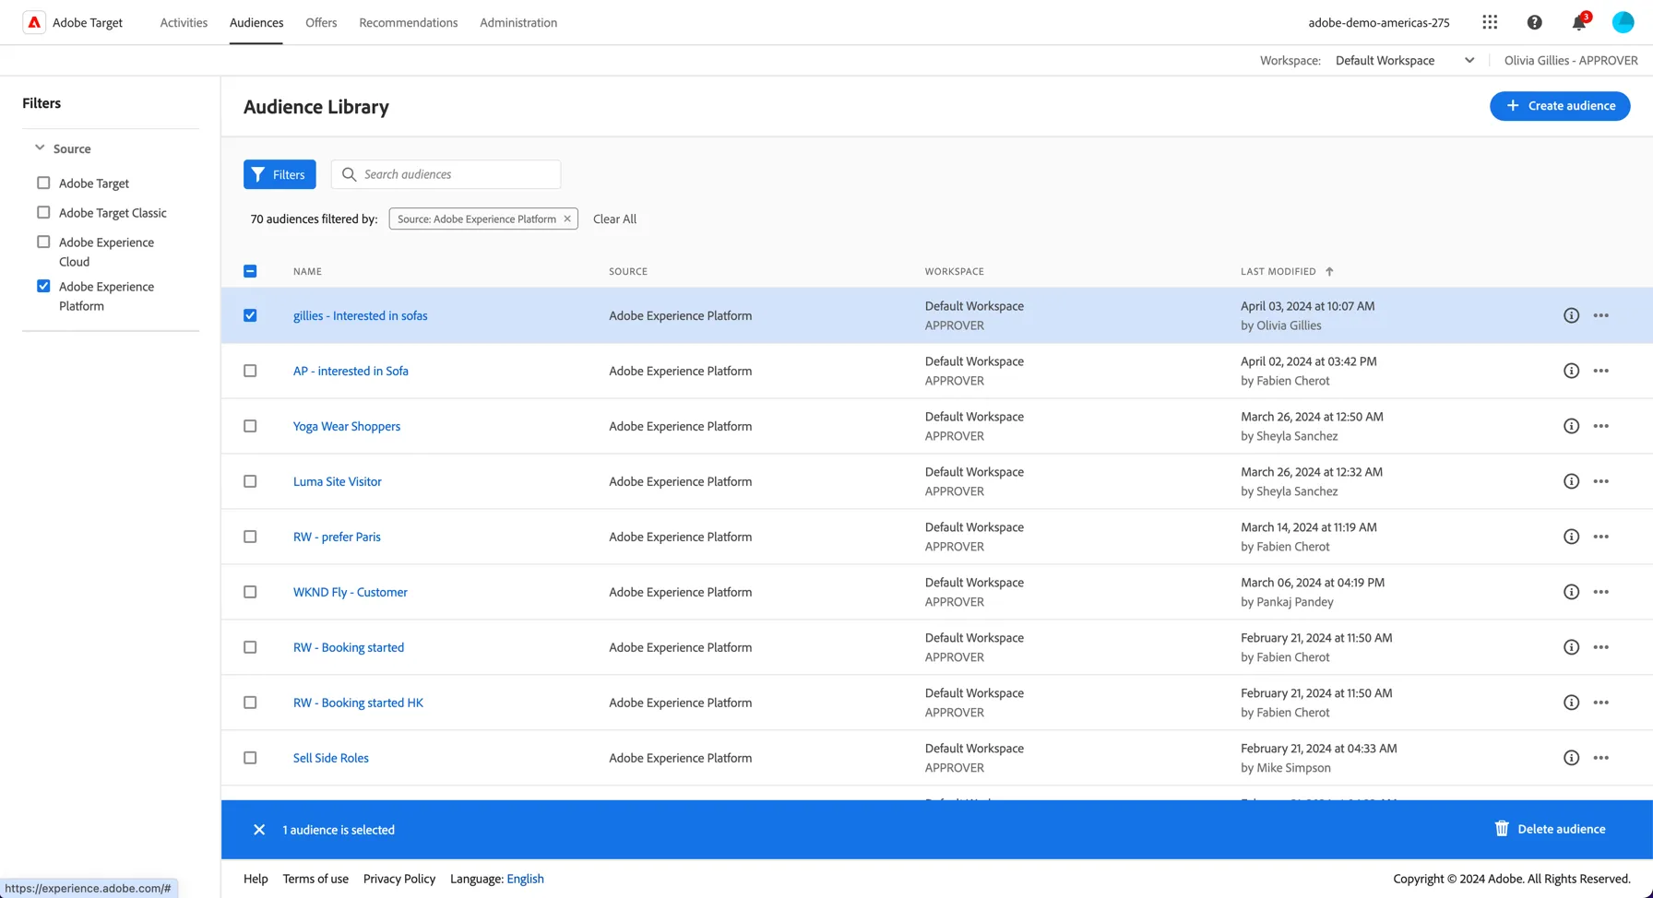
Task: Check the Adobe Target source filter
Action: (43, 183)
